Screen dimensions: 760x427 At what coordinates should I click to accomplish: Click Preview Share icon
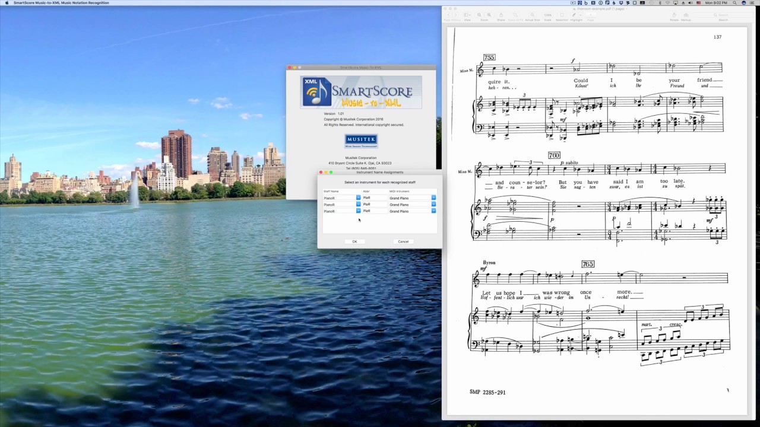pos(501,15)
